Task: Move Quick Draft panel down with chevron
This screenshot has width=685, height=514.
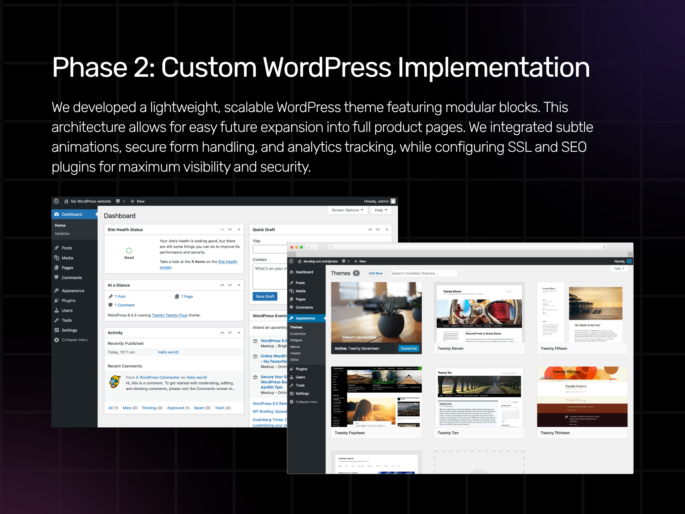Action: (378, 230)
